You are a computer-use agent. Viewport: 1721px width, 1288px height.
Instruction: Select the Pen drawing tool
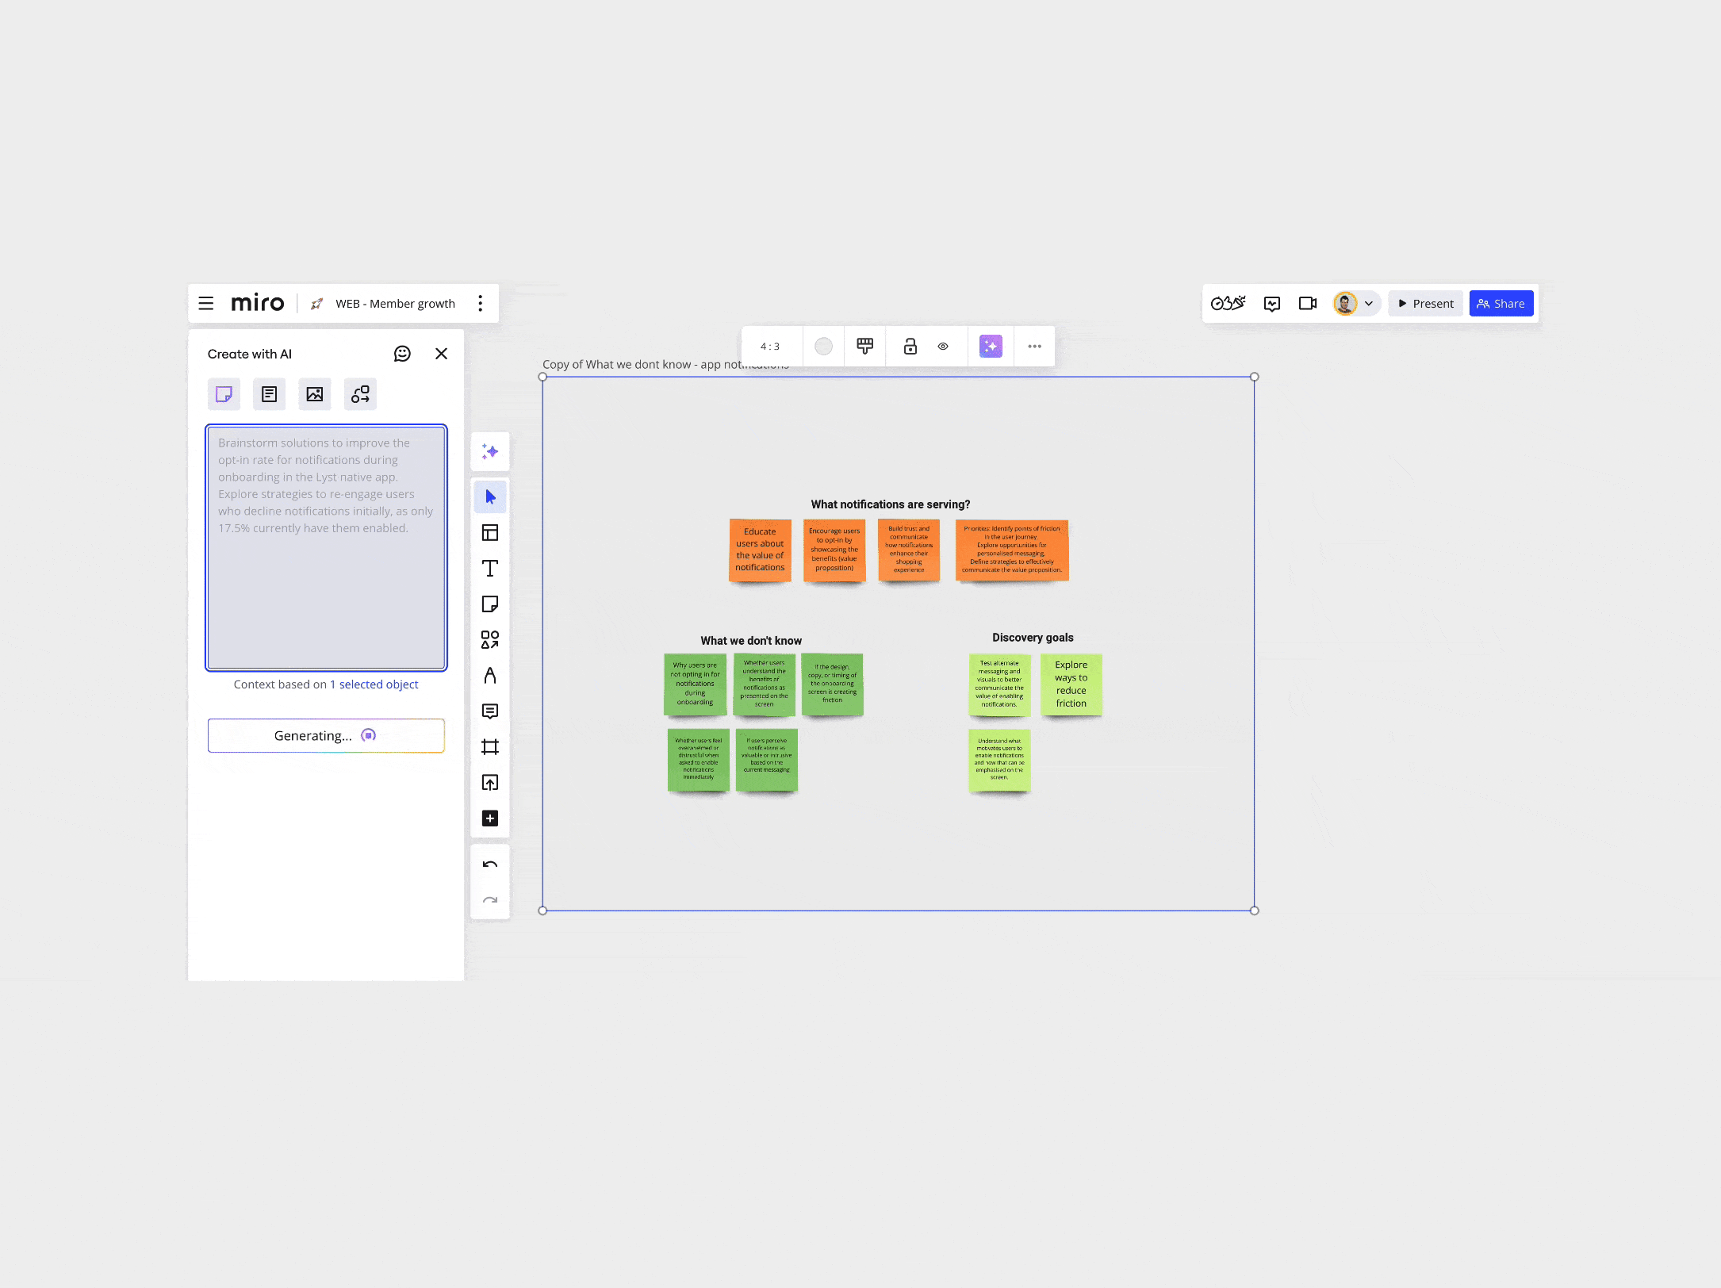[x=490, y=676]
